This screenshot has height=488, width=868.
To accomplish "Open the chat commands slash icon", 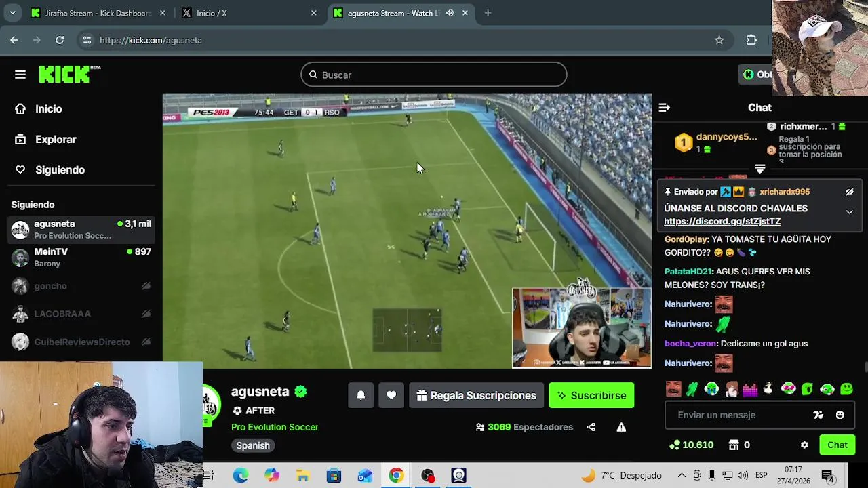I will 818,415.
